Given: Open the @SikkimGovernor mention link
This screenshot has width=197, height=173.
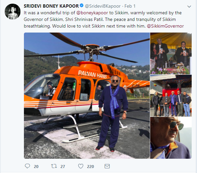Looking at the screenshot, I should tap(165, 26).
